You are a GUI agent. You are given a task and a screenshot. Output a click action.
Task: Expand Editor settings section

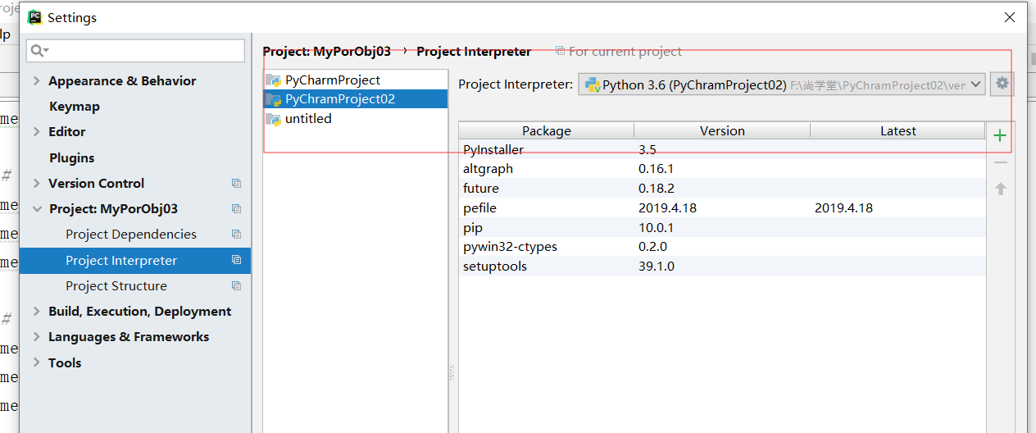pyautogui.click(x=36, y=131)
